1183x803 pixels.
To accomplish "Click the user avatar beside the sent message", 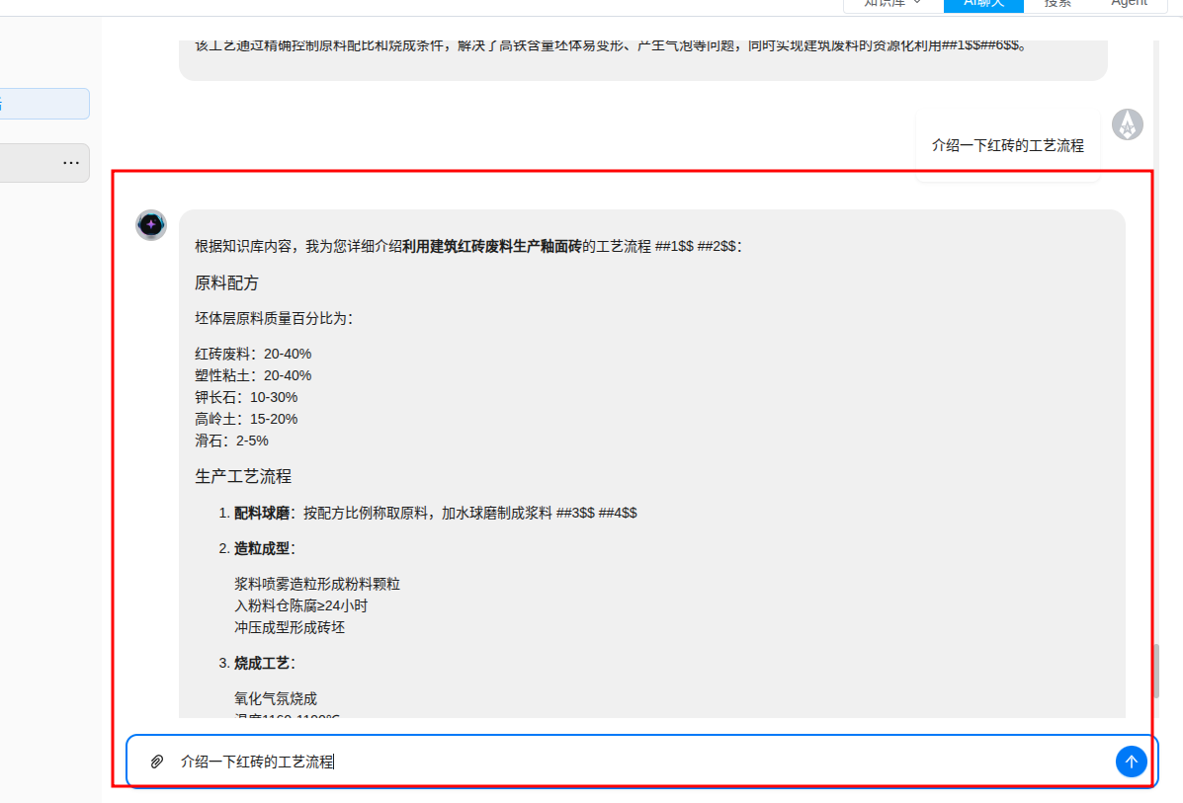I will tap(1128, 124).
